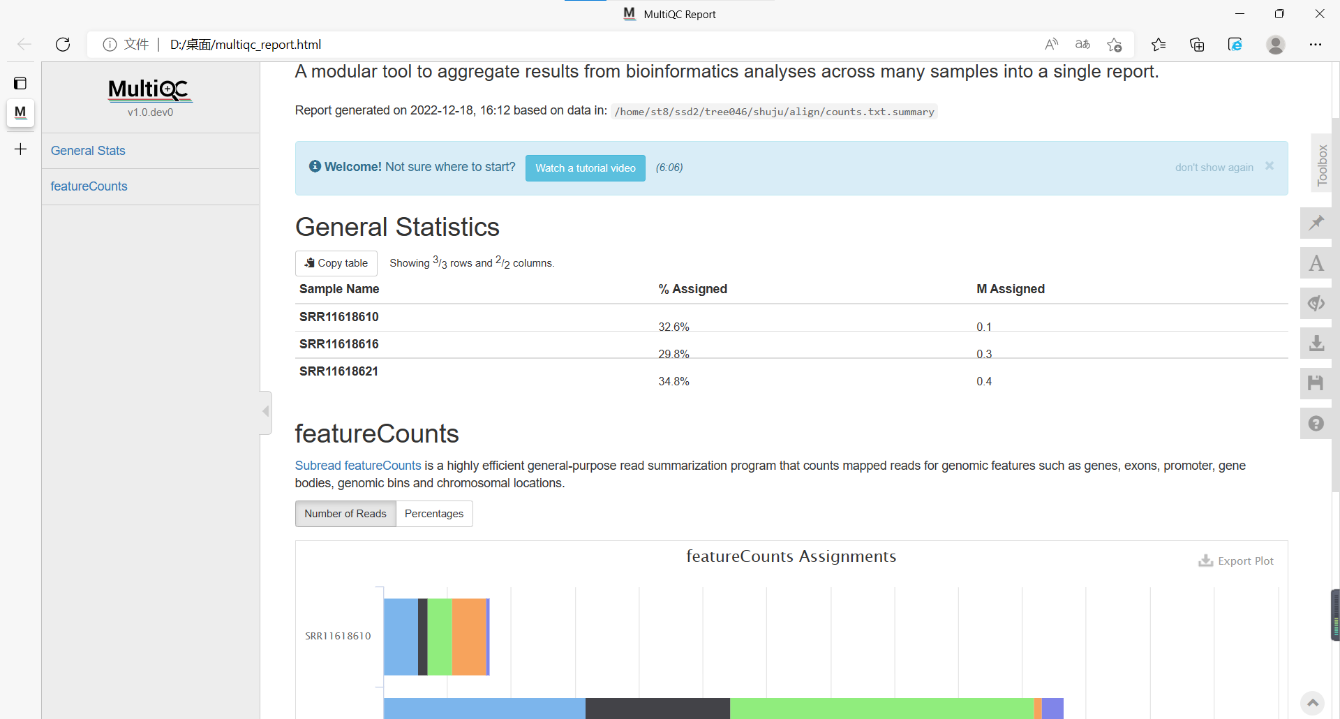Open the export plots download toolbox icon

pos(1316,343)
